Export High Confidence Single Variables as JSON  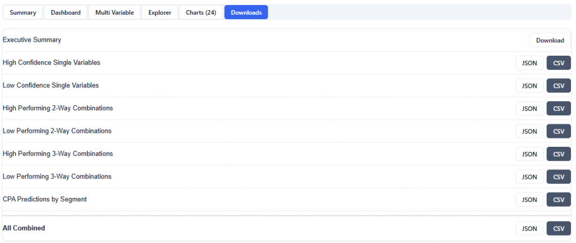529,63
